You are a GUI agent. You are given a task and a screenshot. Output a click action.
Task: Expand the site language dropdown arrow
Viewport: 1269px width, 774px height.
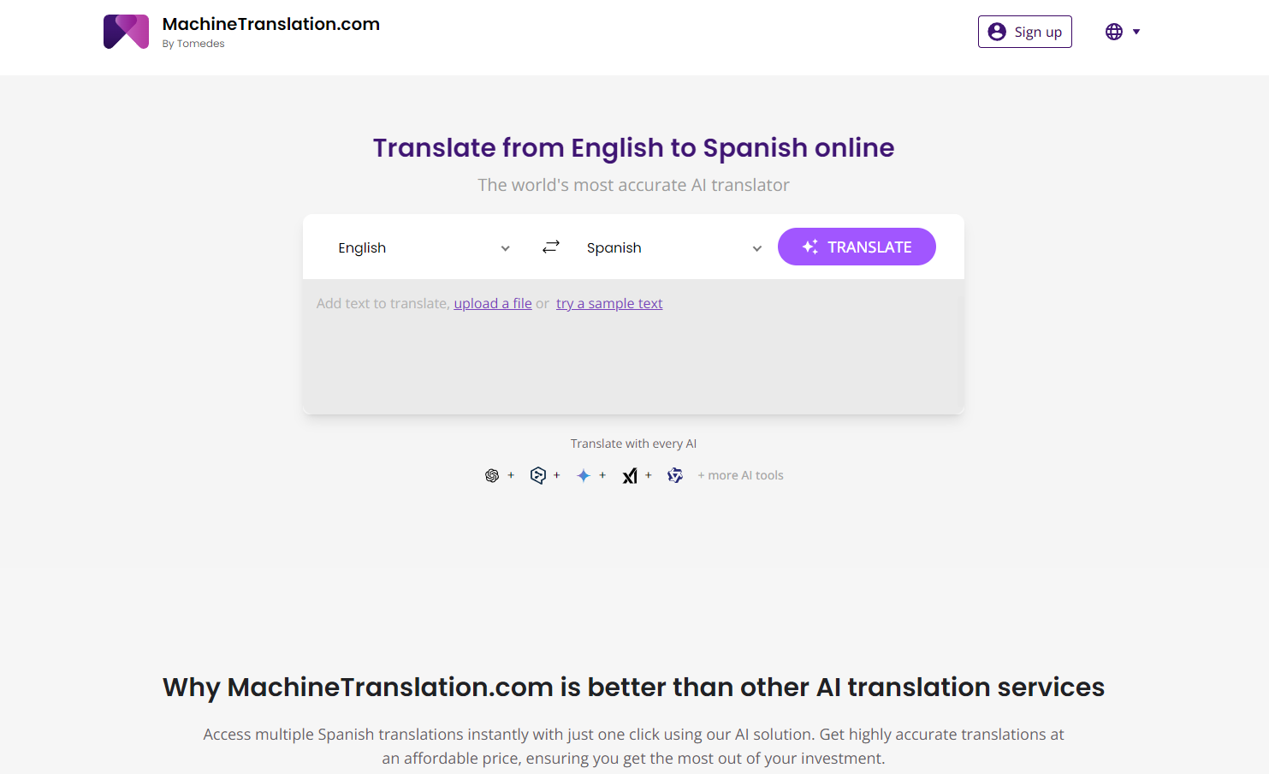click(x=1136, y=32)
